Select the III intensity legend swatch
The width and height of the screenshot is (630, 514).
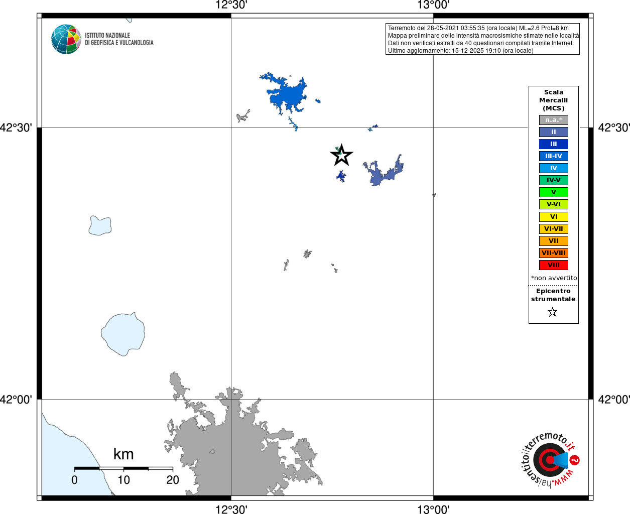(x=554, y=144)
